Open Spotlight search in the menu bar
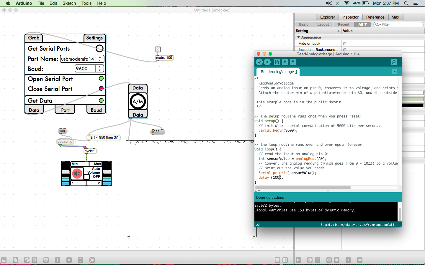This screenshot has width=425, height=265. click(406, 3)
